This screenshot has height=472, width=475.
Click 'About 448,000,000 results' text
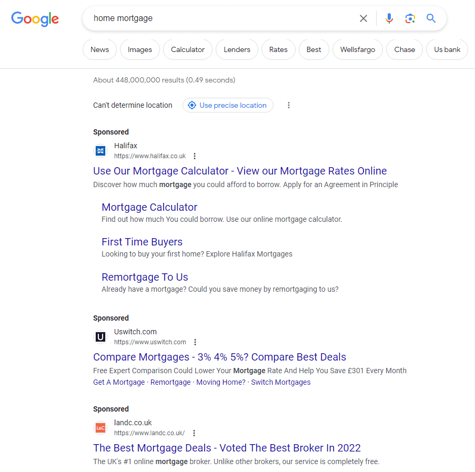click(164, 80)
